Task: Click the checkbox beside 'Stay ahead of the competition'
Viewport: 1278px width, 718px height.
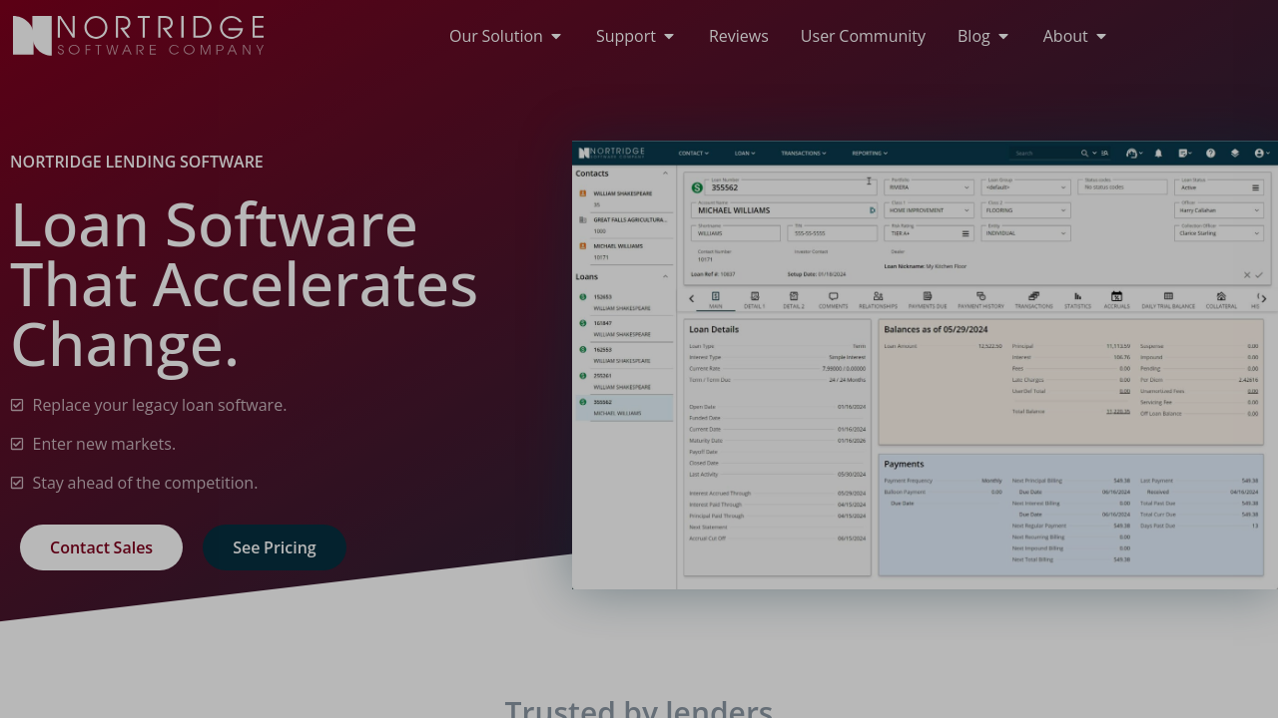Action: [17, 483]
